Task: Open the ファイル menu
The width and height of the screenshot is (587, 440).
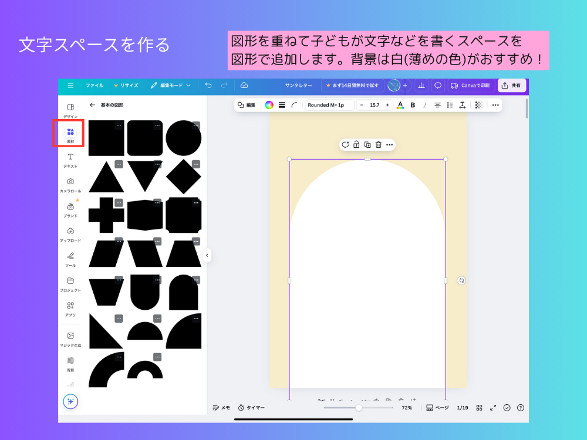Action: 96,85
